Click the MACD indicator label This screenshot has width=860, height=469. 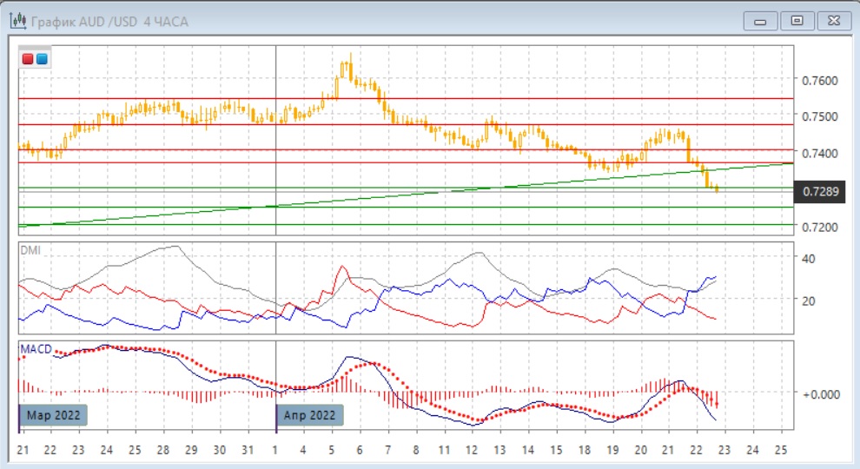(x=36, y=348)
